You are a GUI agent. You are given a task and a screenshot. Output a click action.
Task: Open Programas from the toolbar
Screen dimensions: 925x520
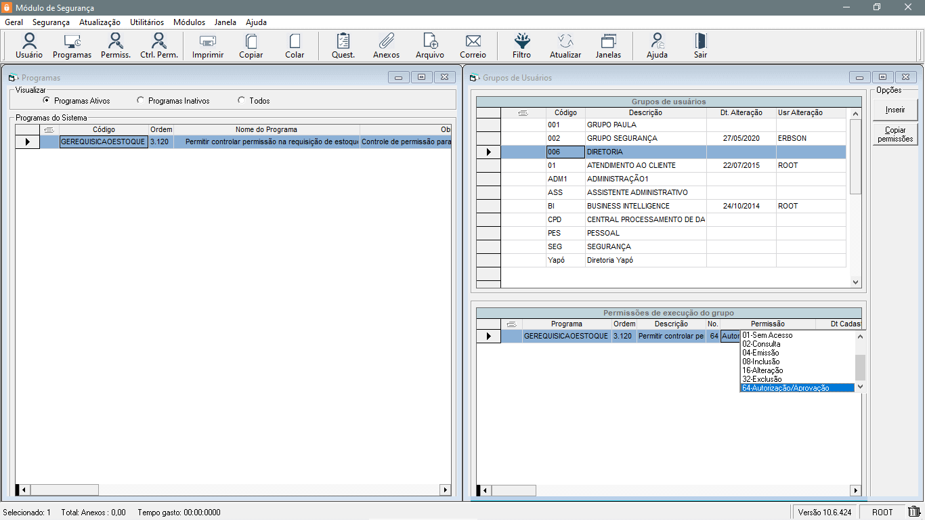click(x=72, y=46)
